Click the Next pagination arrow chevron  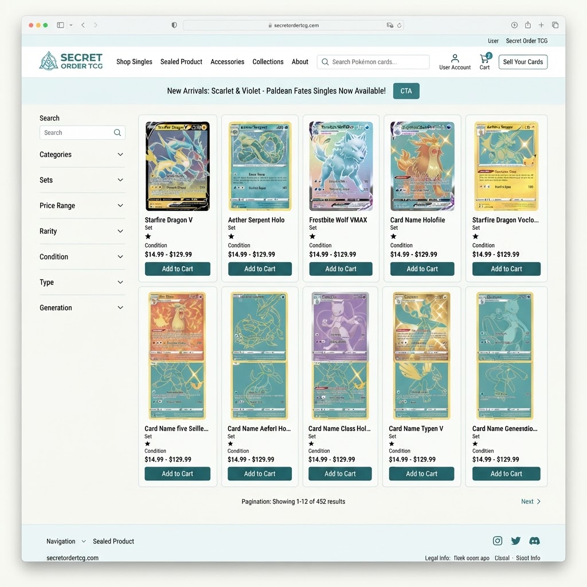pyautogui.click(x=539, y=502)
